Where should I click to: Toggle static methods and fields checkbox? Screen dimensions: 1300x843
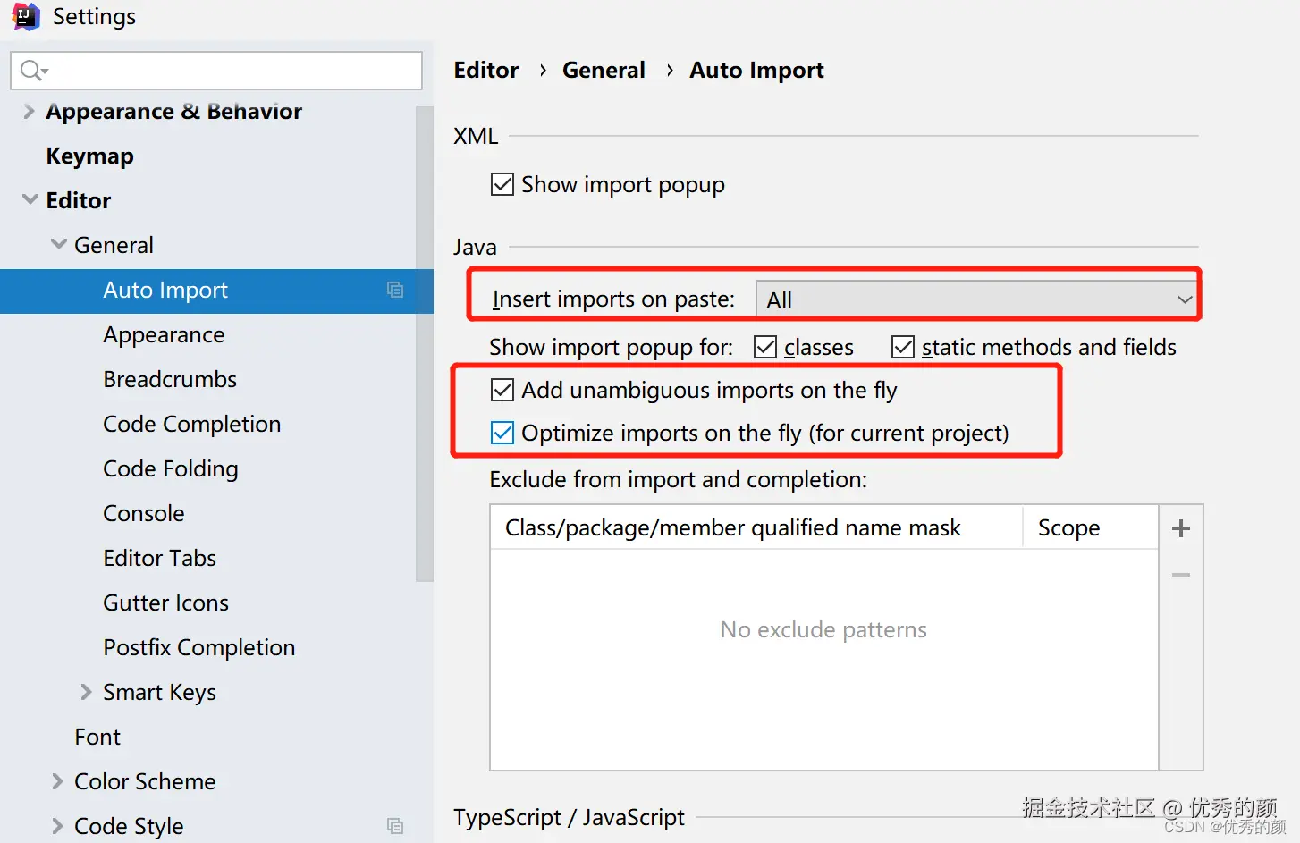pyautogui.click(x=903, y=347)
